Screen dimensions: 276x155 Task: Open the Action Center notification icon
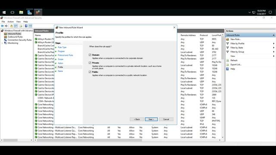pos(270,12)
